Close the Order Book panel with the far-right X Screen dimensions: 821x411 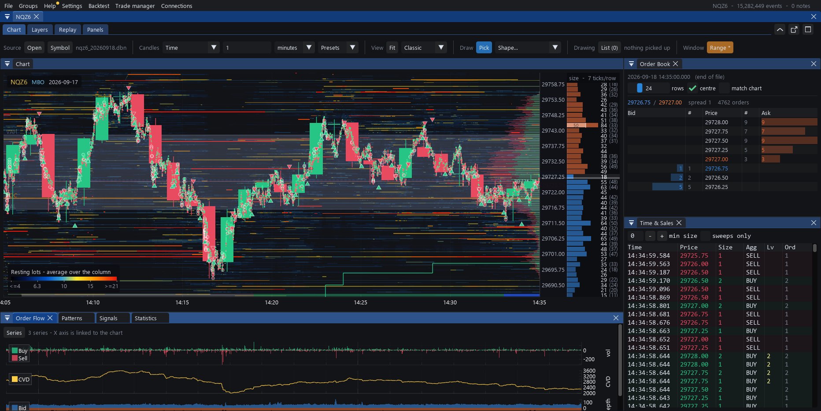(814, 64)
